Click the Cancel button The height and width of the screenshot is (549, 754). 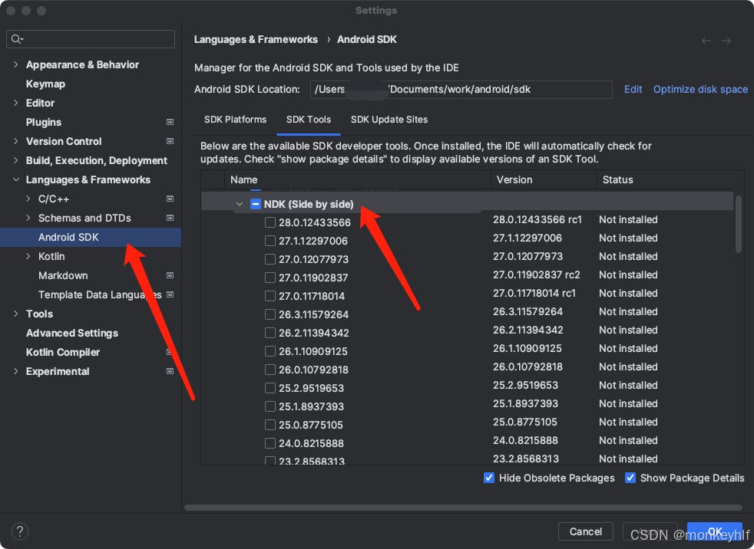pos(585,531)
